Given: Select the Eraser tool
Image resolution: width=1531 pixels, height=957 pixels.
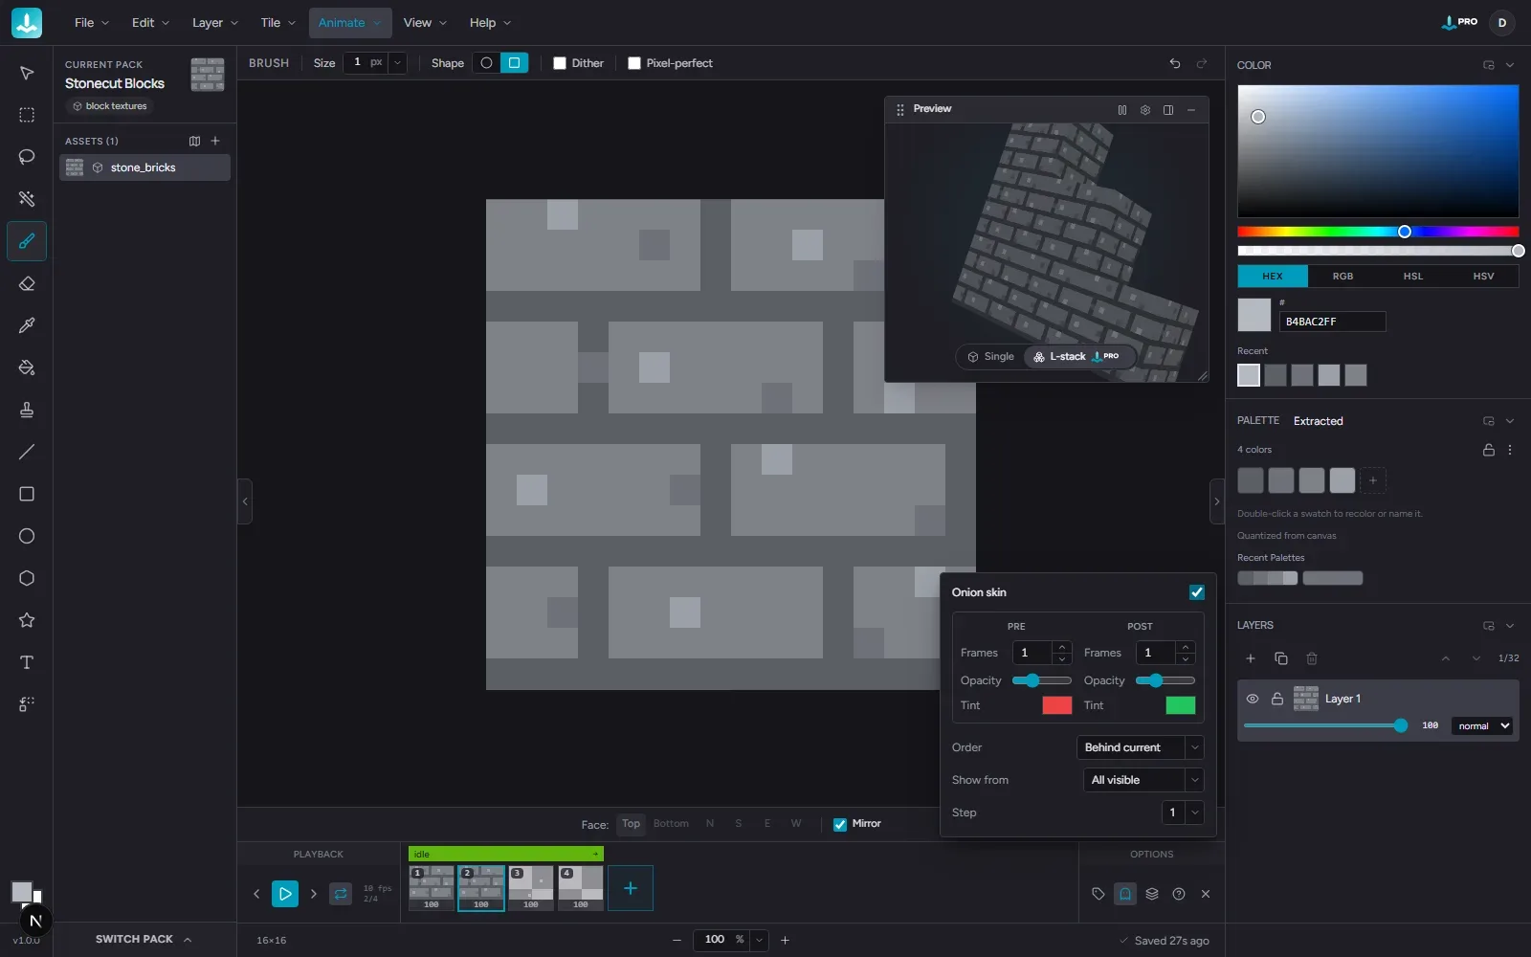Looking at the screenshot, I should (x=27, y=283).
